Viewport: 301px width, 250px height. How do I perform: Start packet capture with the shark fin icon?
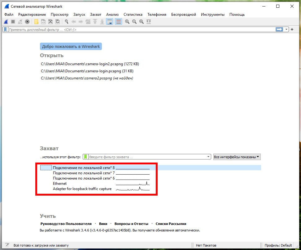(6, 22)
